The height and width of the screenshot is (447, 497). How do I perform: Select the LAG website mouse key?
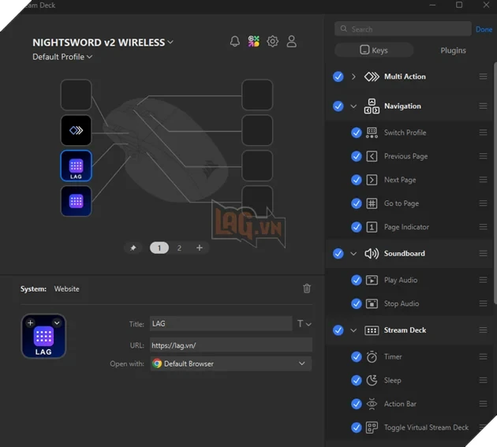[76, 166]
